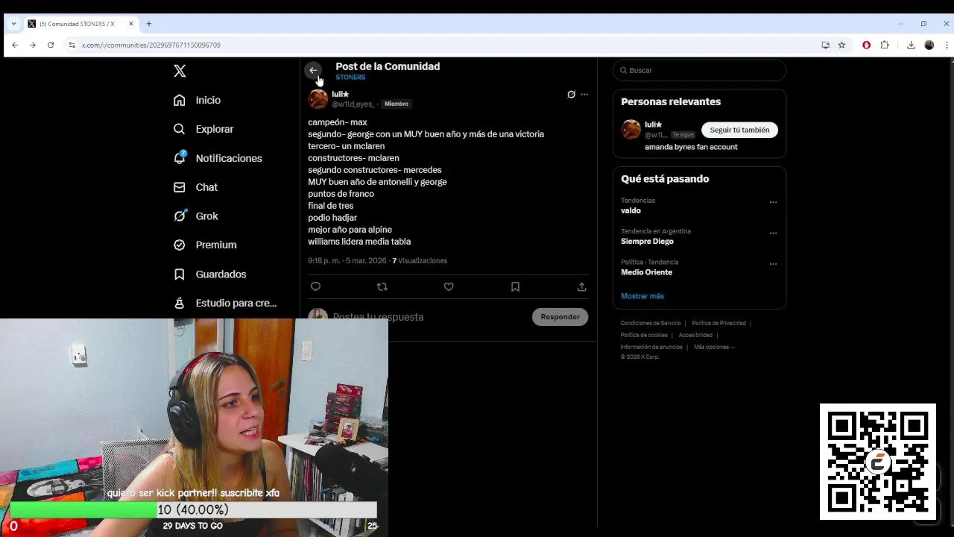Open the 7 Visualizaciones stats
The width and height of the screenshot is (954, 537).
click(x=420, y=261)
